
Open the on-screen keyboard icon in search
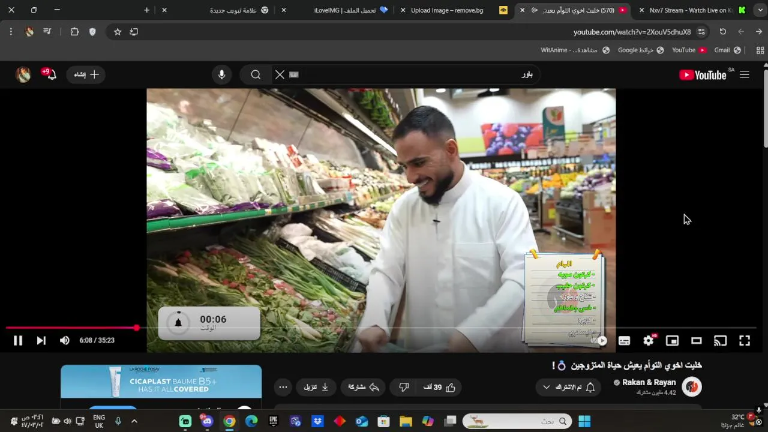(x=293, y=74)
